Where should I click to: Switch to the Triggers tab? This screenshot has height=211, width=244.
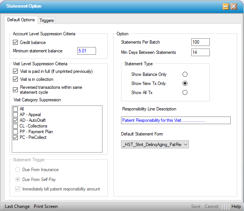coord(47,20)
